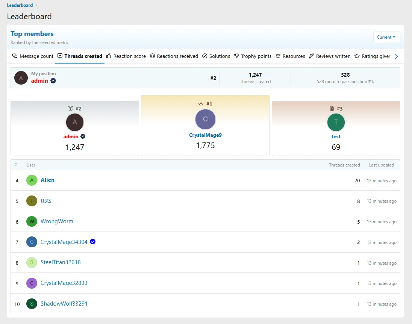
Task: Click the test user avatar in #3 card
Action: pyautogui.click(x=336, y=122)
